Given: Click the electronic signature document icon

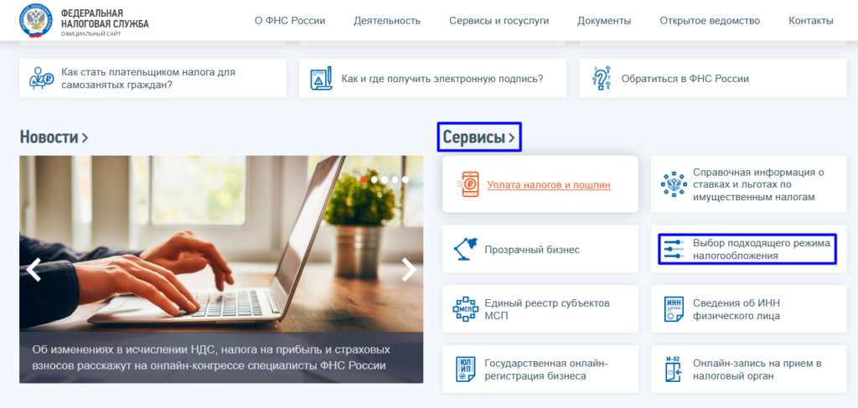Looking at the screenshot, I should click(321, 79).
